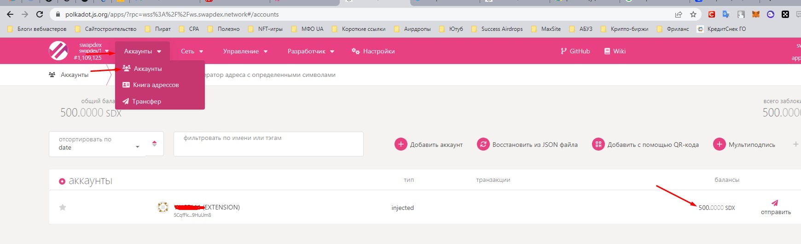Click the gears icon beside Настройки

tap(355, 51)
